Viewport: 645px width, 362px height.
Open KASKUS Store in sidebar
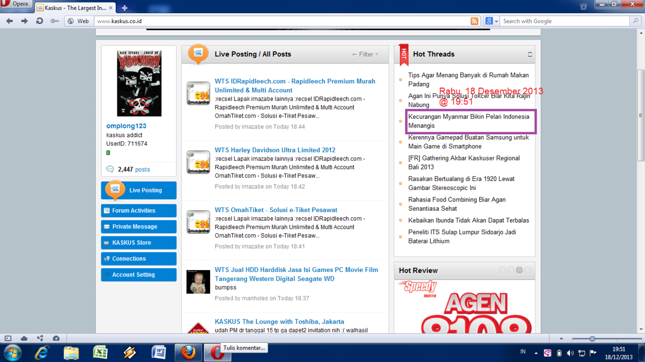coord(139,243)
